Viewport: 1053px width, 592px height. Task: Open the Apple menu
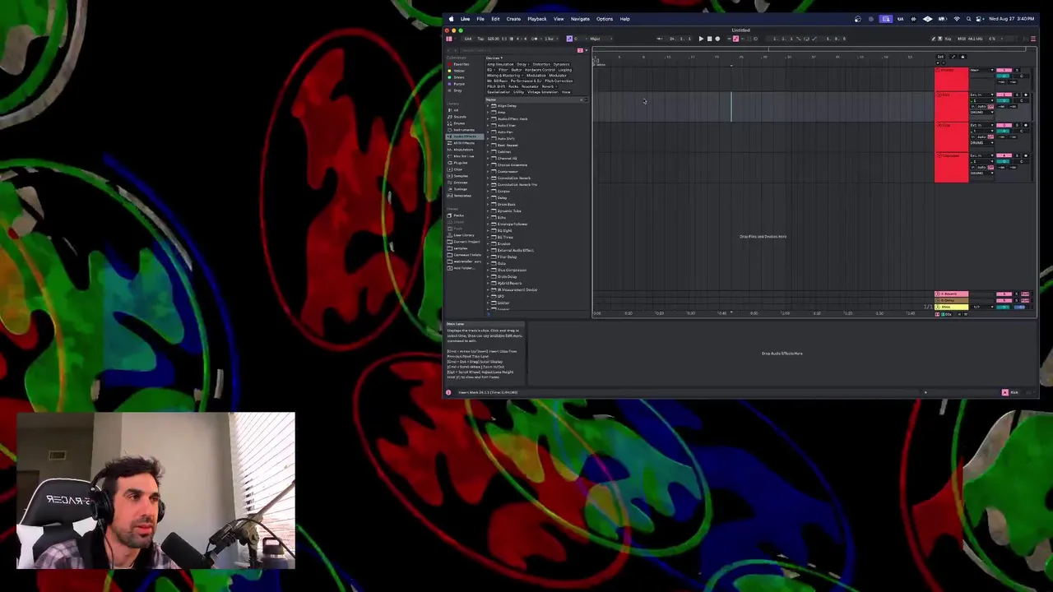451,19
